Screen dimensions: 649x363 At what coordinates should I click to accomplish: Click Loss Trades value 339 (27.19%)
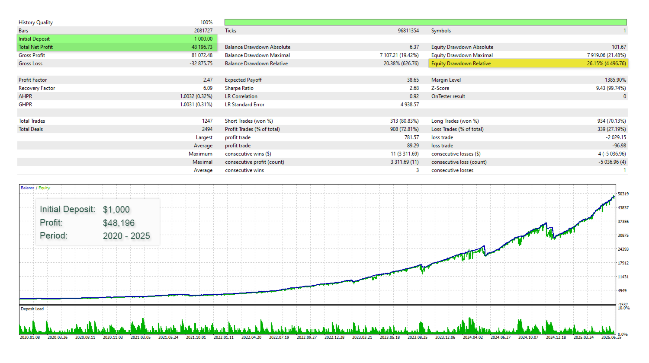tap(612, 129)
